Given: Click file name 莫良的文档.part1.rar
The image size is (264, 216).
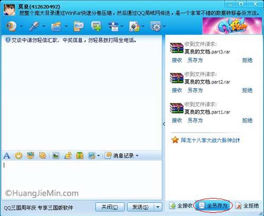Looking at the screenshot, I should [208, 112].
